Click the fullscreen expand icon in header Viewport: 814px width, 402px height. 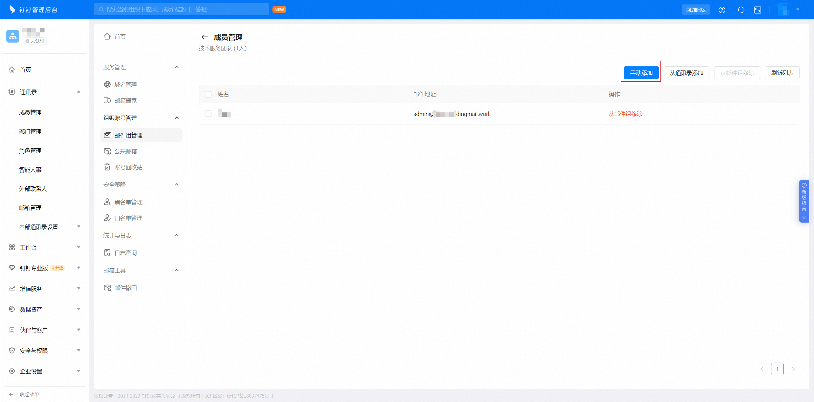(758, 10)
